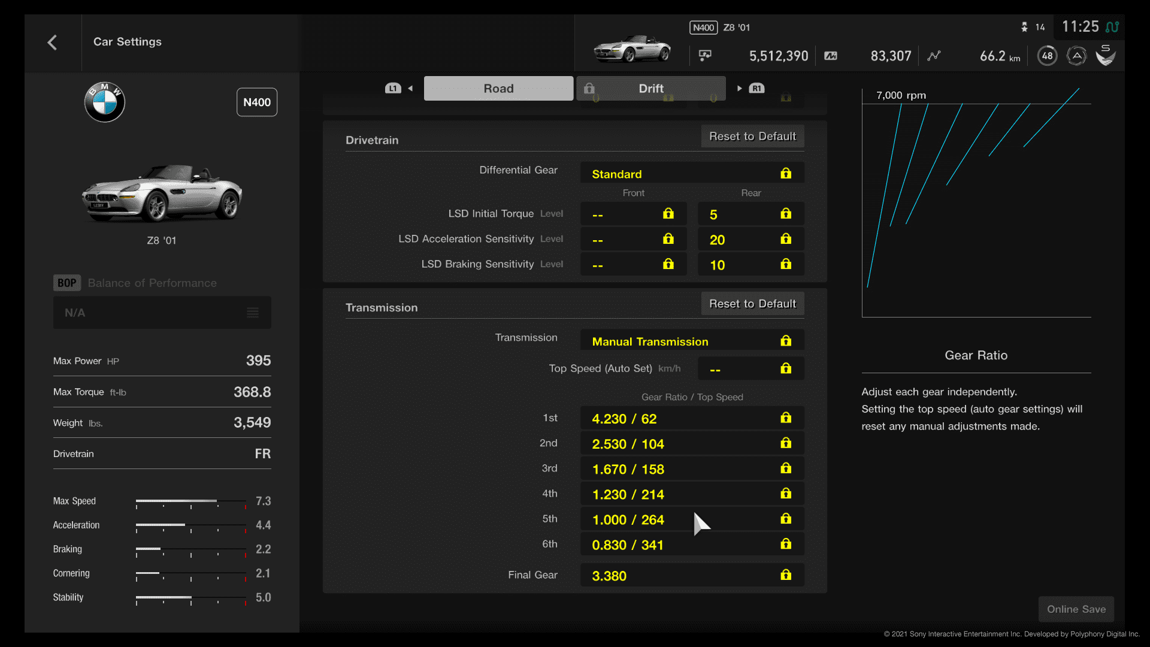Click the Max Speed performance bar
1150x647 pixels.
[191, 503]
